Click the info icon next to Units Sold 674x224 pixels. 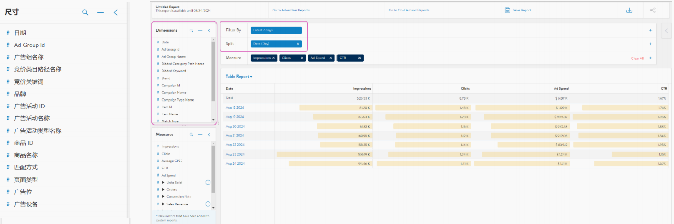click(x=208, y=182)
